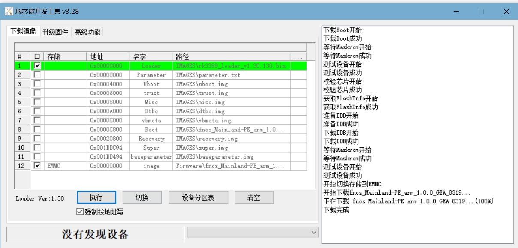Click the 地址 column header

pyautogui.click(x=108, y=56)
